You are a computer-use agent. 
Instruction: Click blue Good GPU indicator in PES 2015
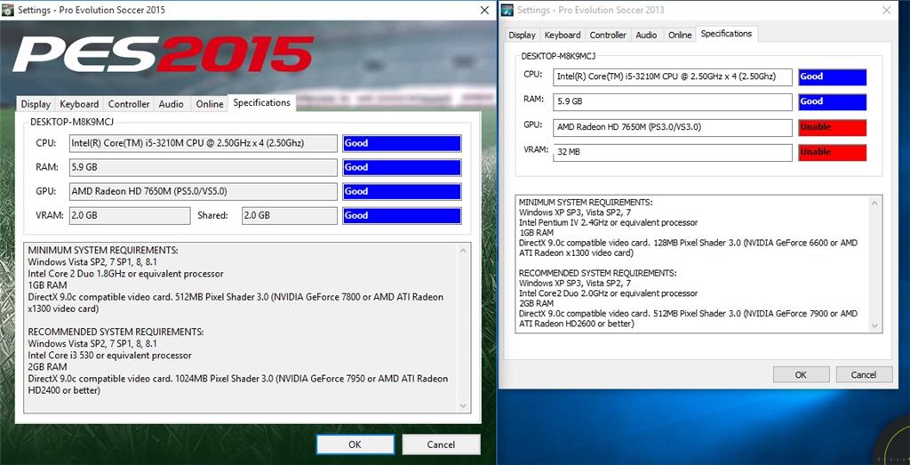pyautogui.click(x=403, y=191)
